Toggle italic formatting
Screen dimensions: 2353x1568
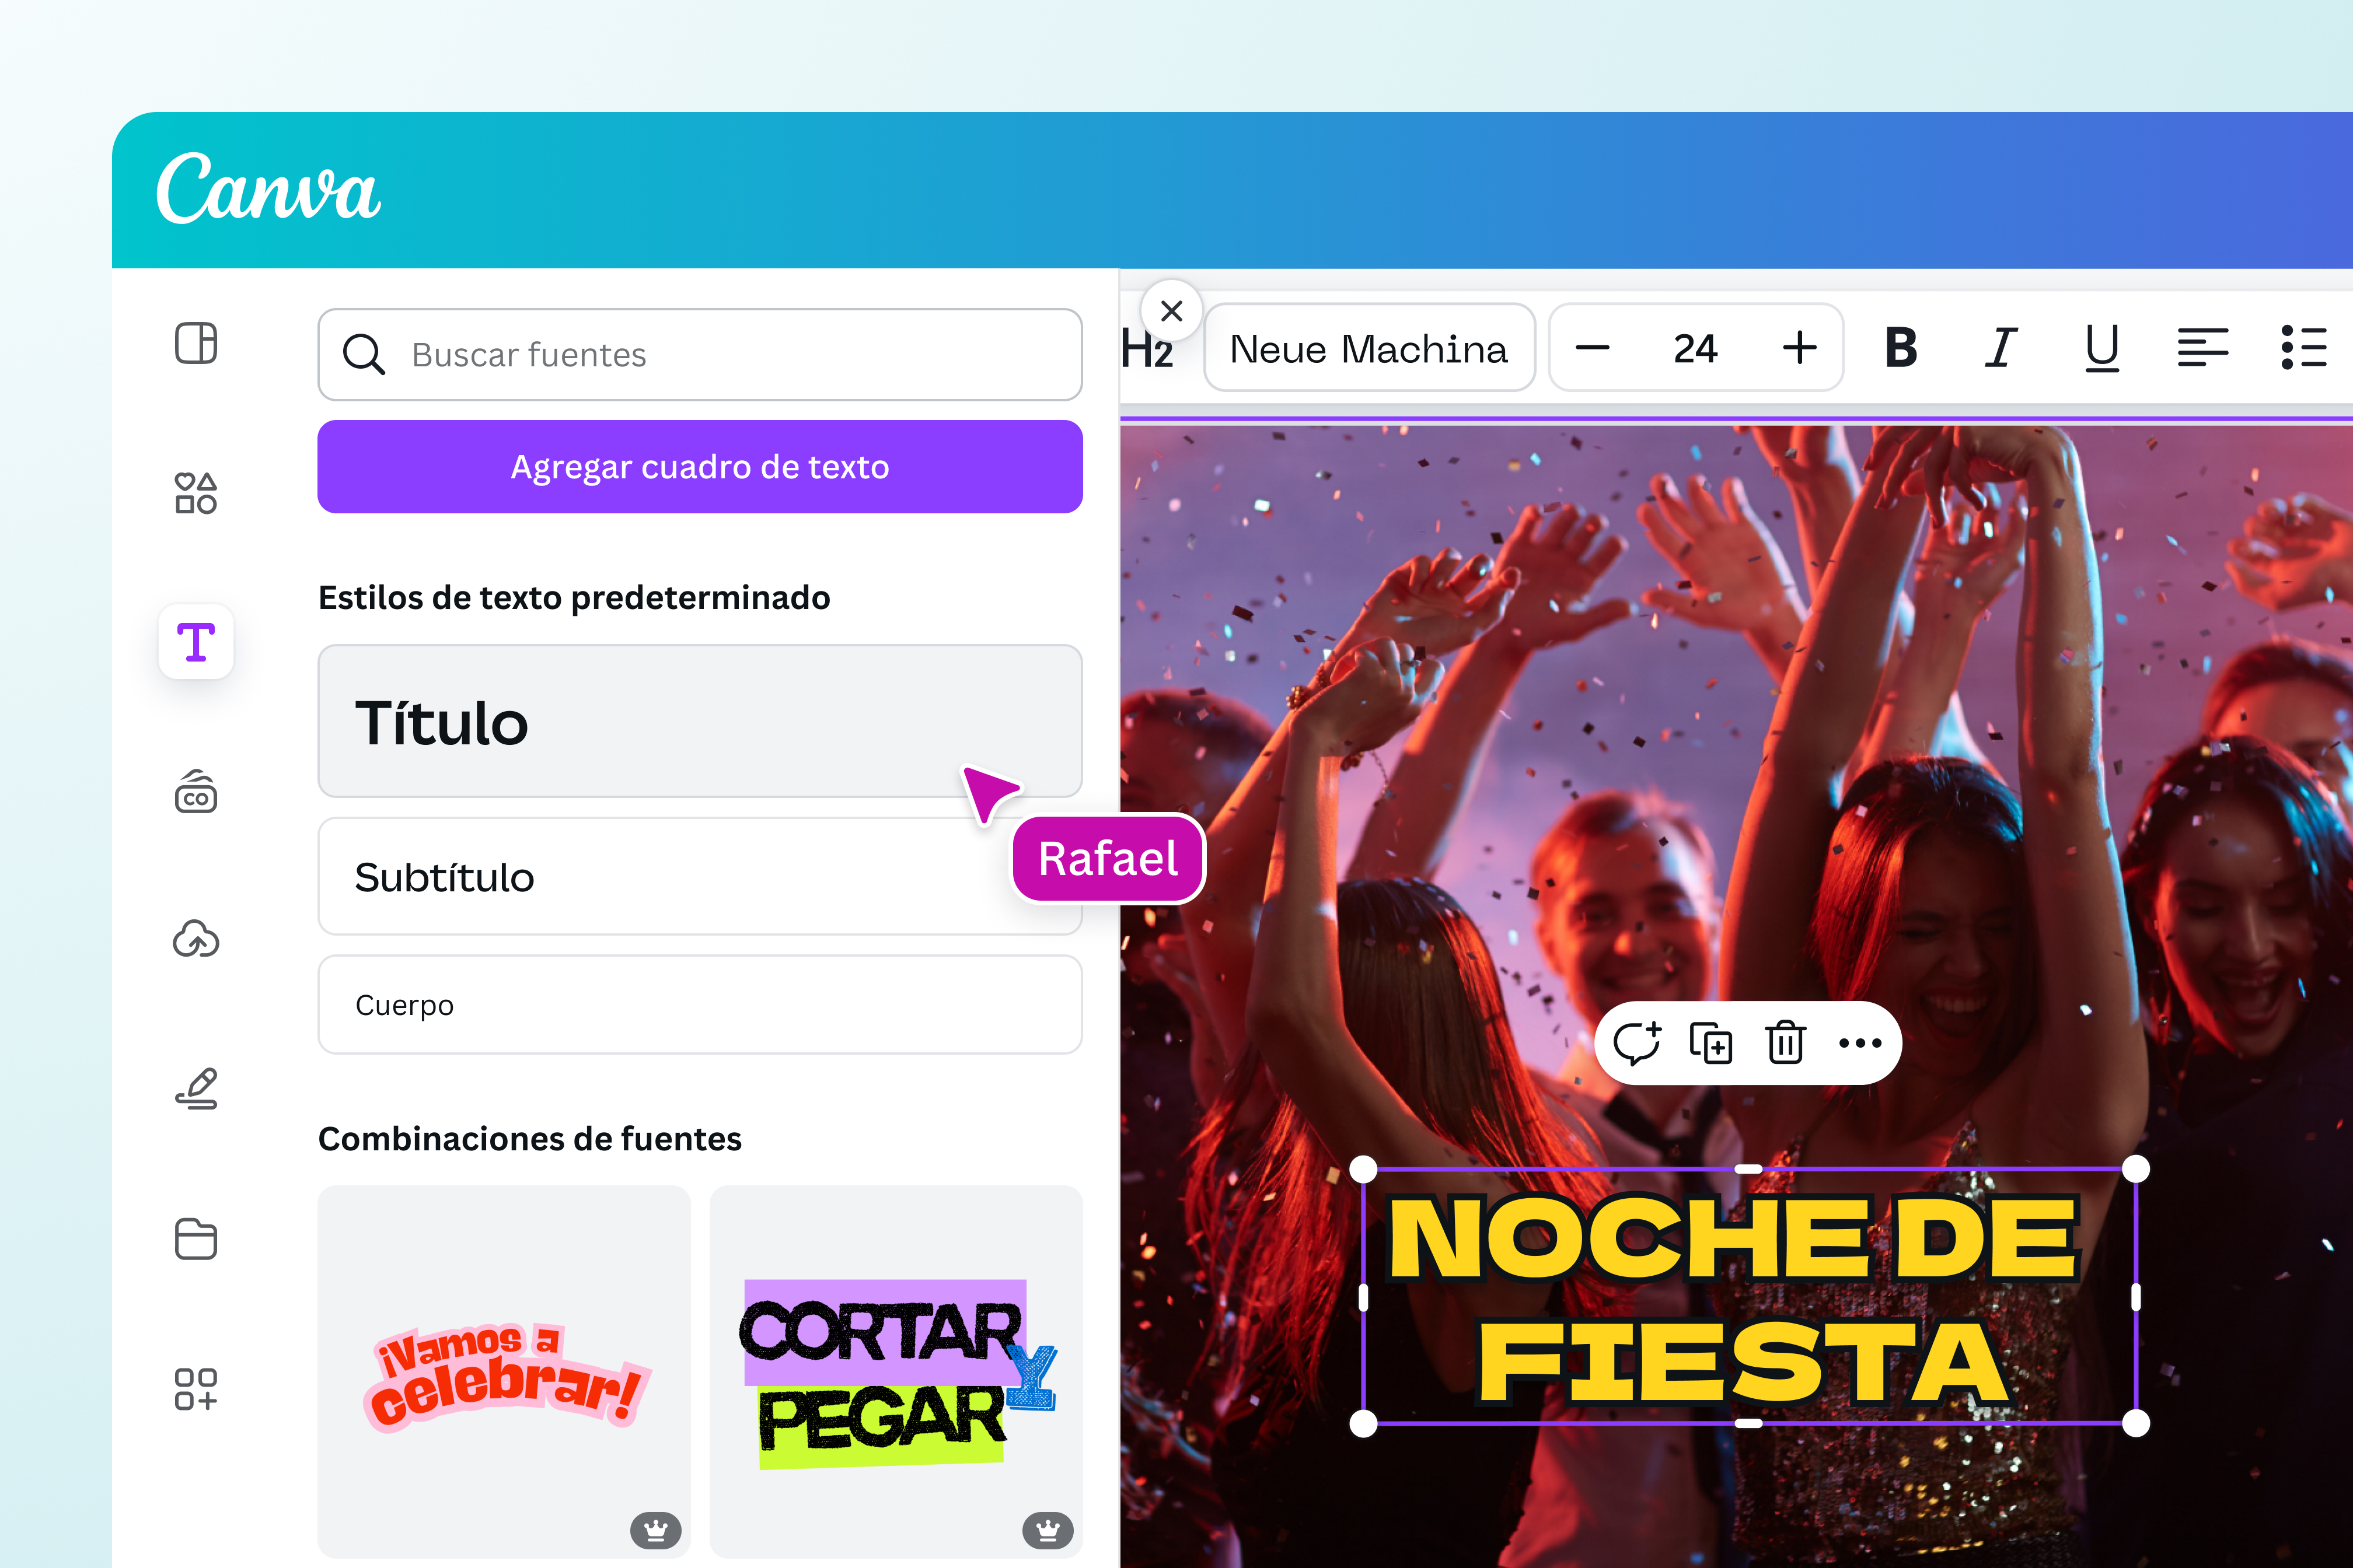pos(2001,348)
